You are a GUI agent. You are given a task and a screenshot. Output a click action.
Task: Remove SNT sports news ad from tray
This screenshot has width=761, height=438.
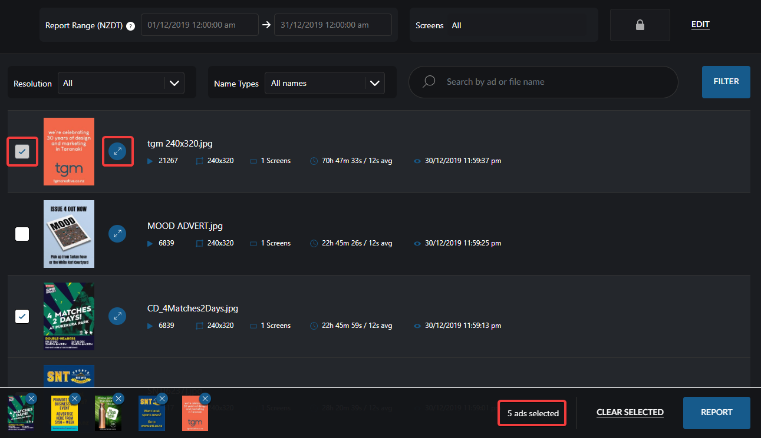pyautogui.click(x=162, y=399)
